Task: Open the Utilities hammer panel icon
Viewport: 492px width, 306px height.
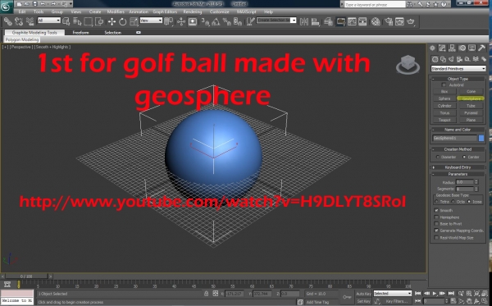Action: [482, 48]
